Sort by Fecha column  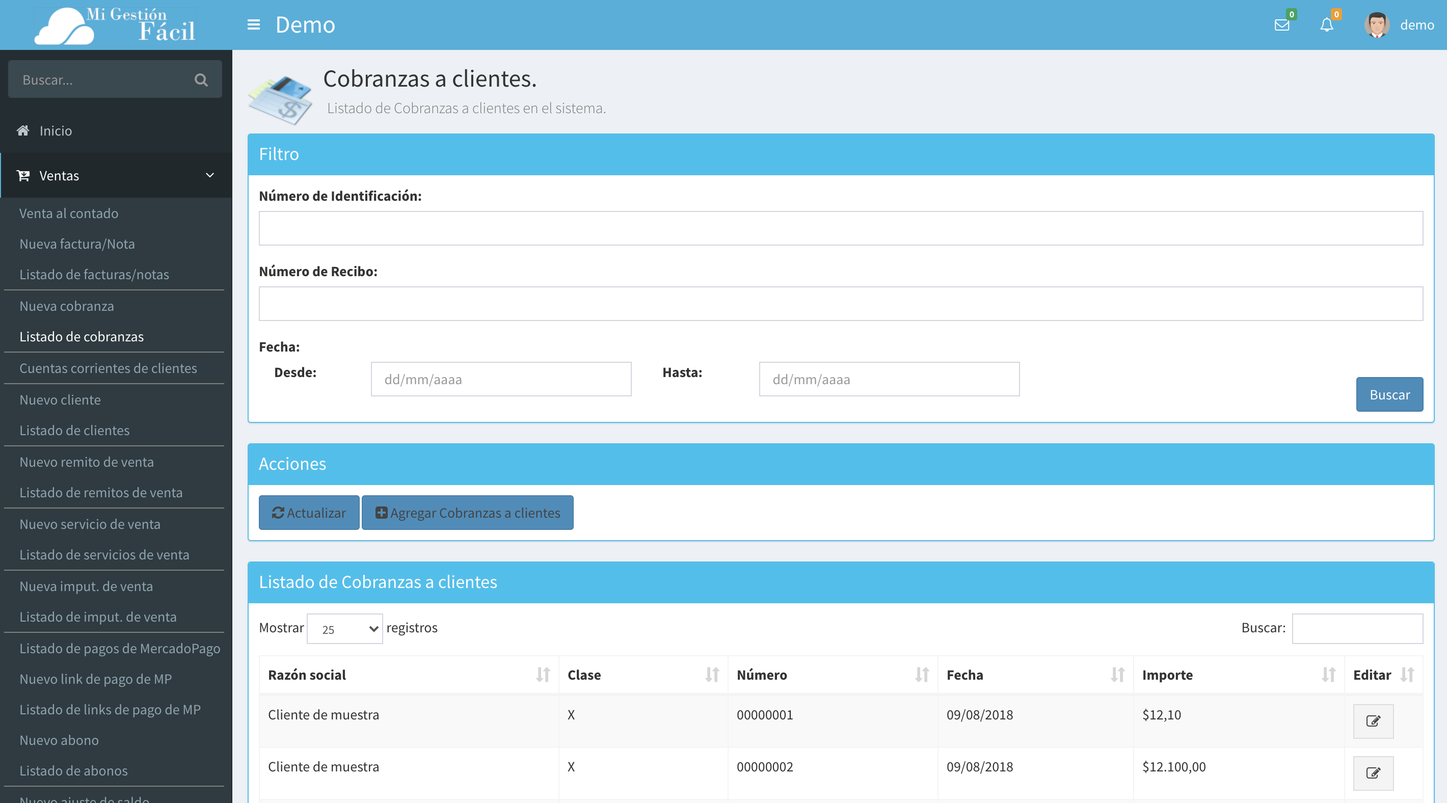(x=1118, y=674)
